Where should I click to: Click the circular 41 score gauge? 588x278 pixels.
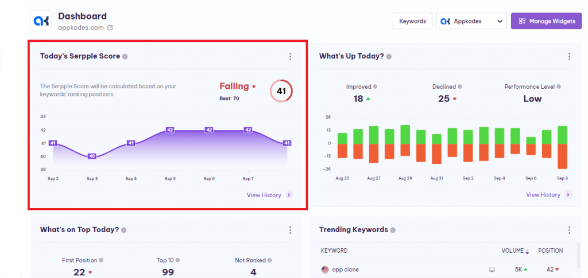pos(281,91)
